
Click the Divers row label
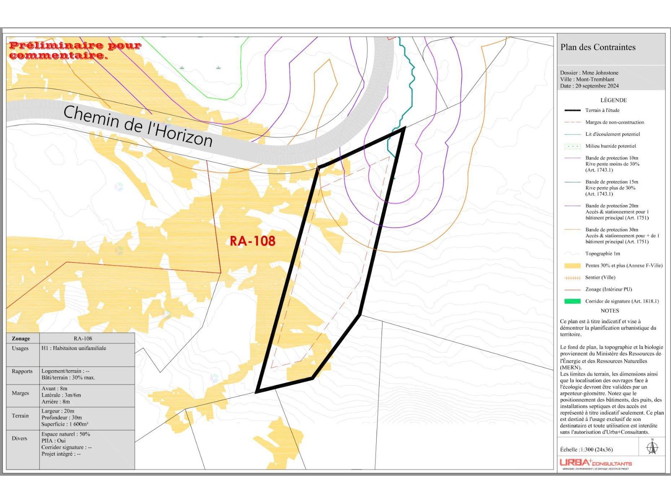(x=19, y=438)
